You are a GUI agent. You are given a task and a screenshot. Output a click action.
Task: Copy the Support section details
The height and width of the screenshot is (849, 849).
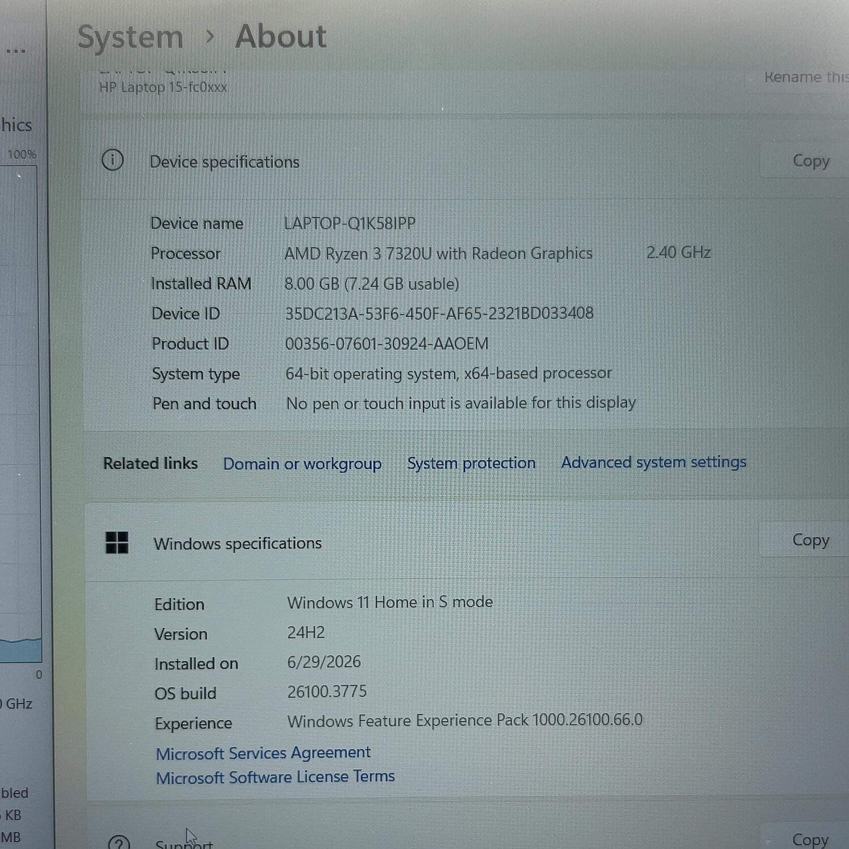[810, 839]
